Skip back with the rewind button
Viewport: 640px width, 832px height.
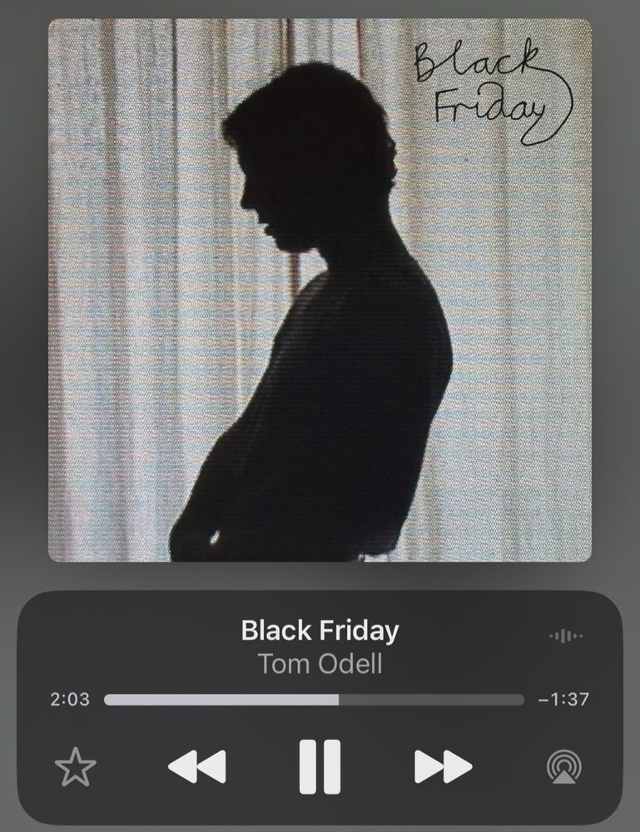197,766
